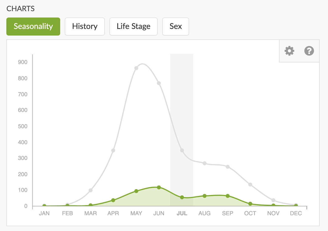Open chart settings gear icon
Viewport: 328px width, 231px height.
coord(289,51)
